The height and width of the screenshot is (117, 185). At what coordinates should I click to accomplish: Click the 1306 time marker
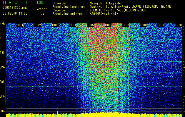click(108, 25)
